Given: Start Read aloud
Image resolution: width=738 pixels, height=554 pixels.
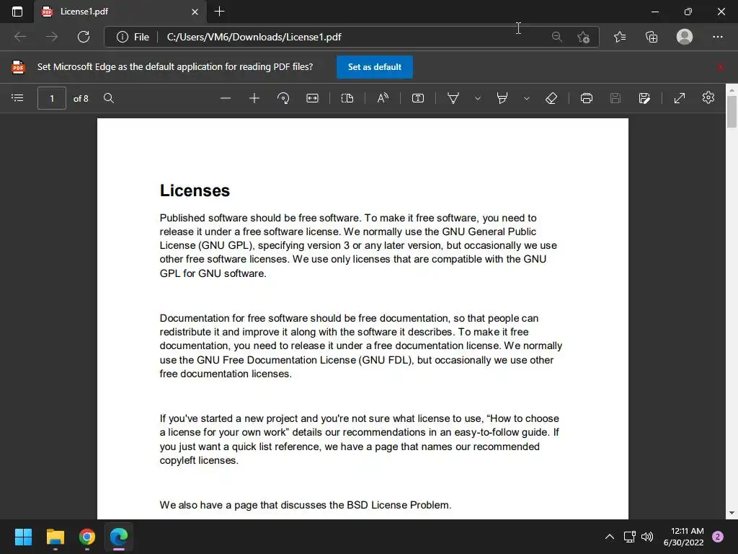Looking at the screenshot, I should (383, 98).
